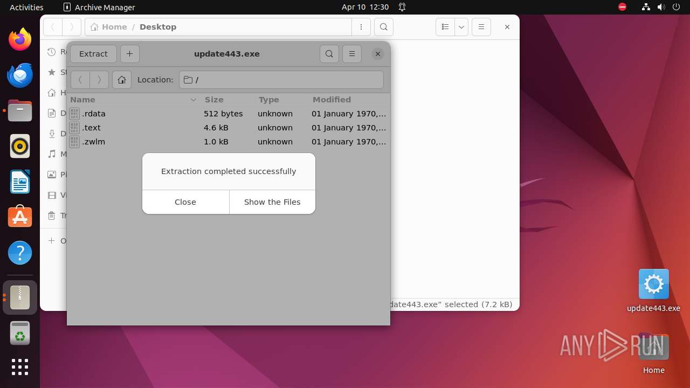Click the archive Location input field

point(281,80)
